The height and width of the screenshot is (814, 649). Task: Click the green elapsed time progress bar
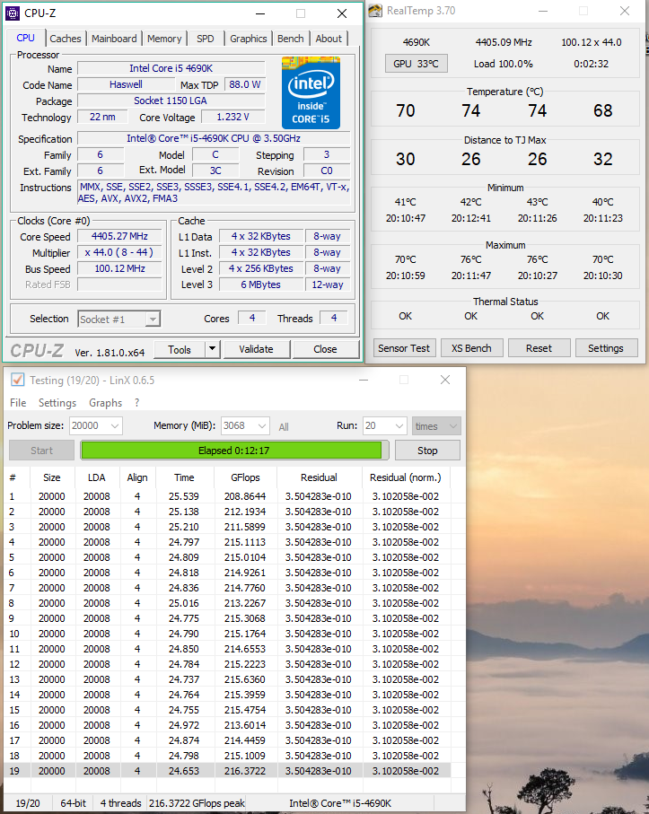click(232, 451)
